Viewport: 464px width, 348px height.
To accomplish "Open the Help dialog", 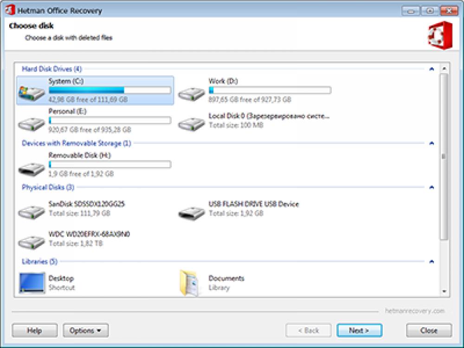I will [x=35, y=330].
